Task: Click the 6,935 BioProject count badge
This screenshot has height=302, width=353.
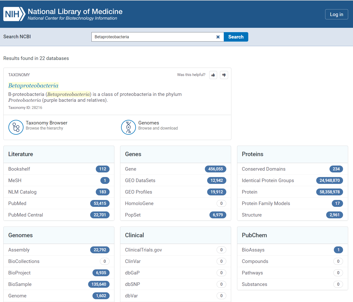Action: 101,273
